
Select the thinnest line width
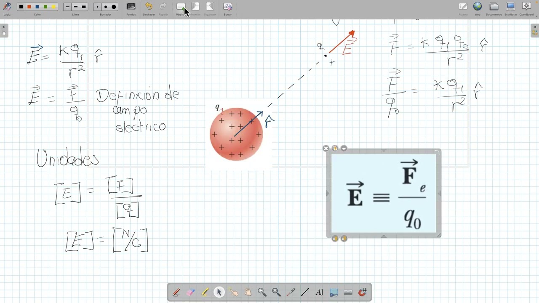tap(67, 7)
